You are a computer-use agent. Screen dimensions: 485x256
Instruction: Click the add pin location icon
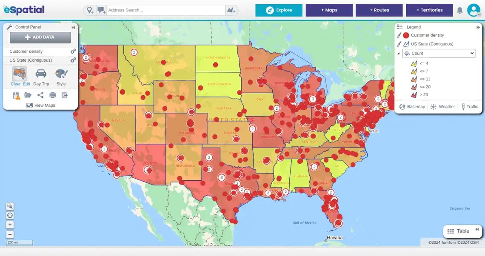[90, 10]
